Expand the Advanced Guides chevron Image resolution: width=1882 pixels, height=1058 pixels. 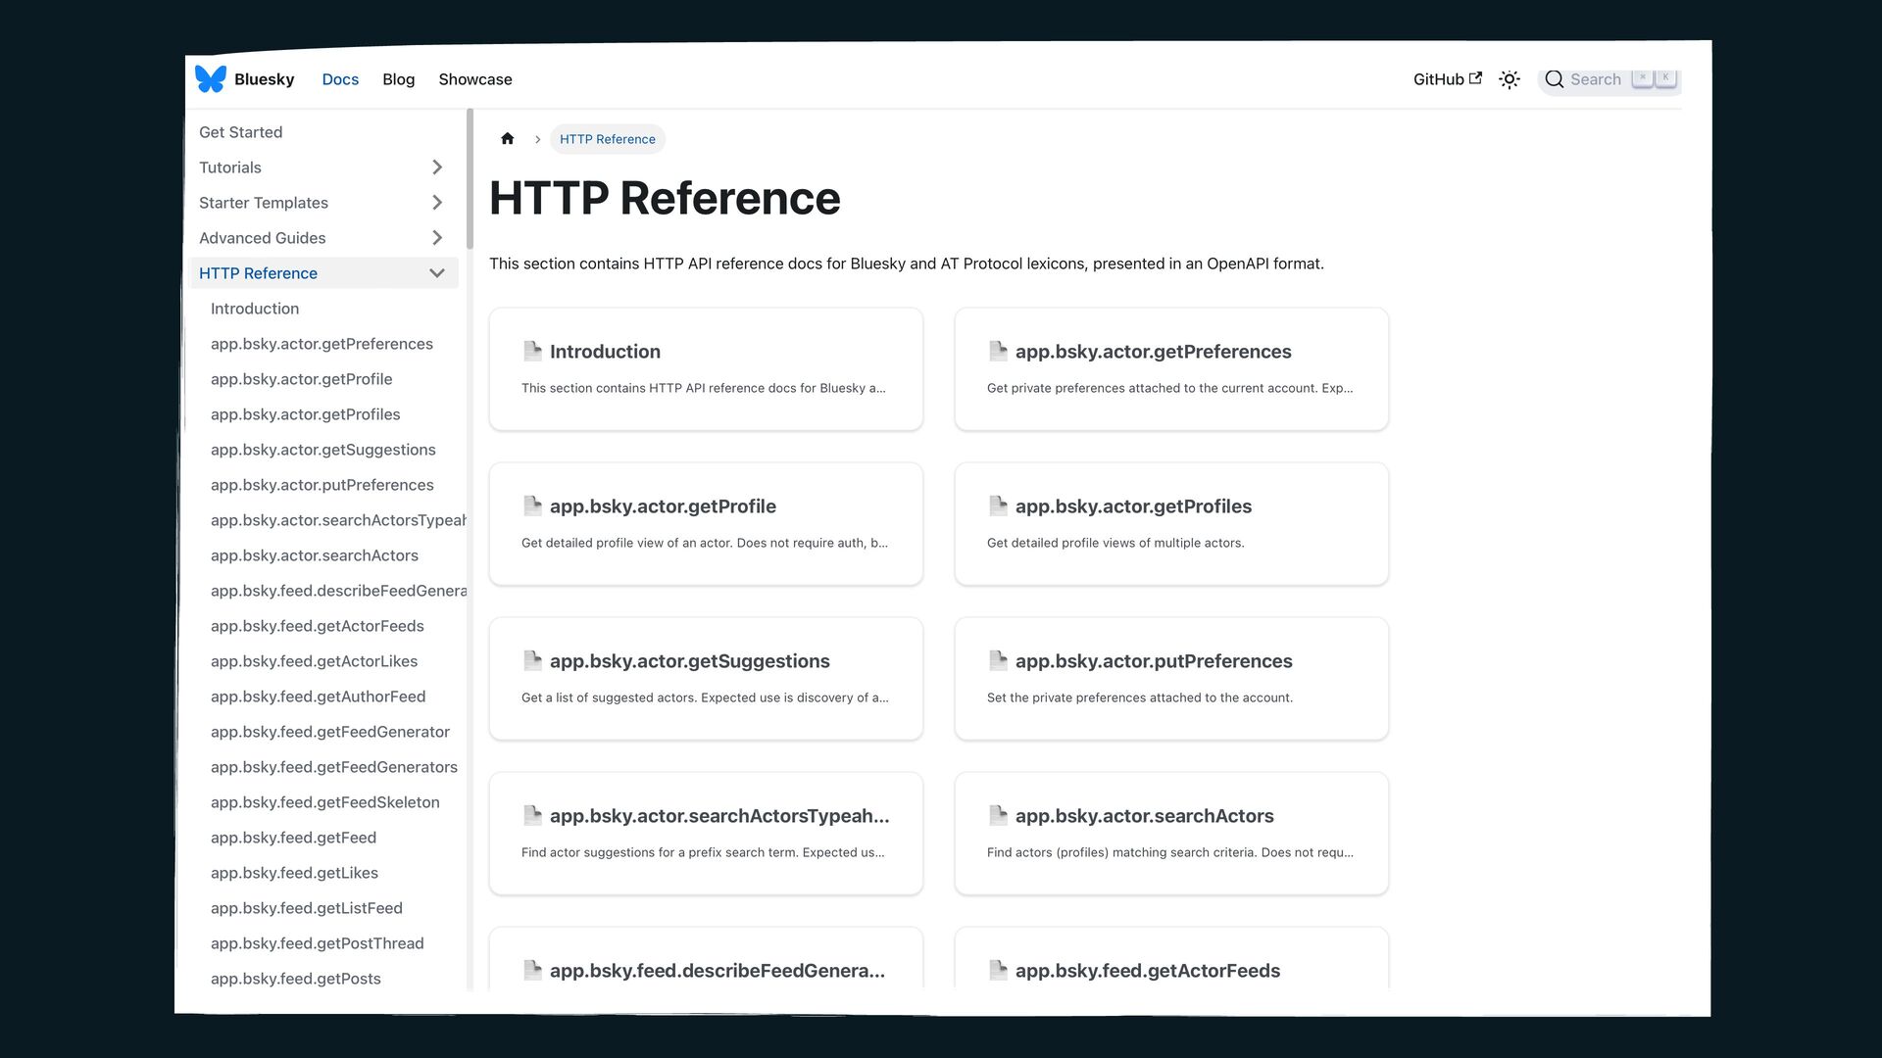point(437,238)
